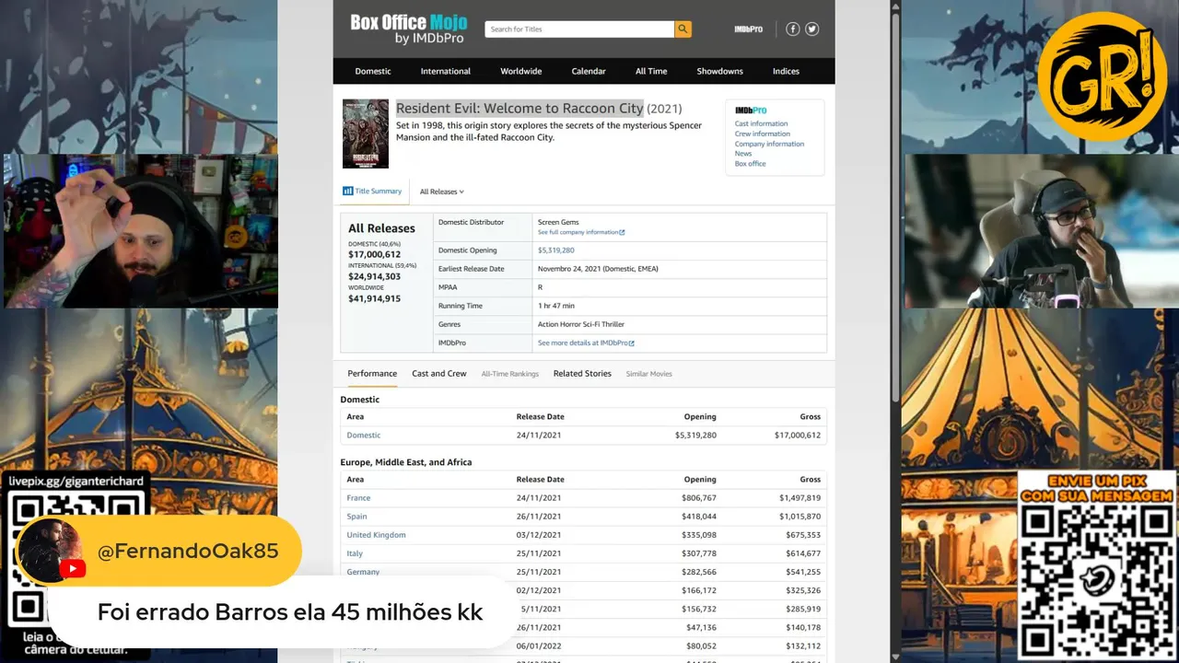Open the Germany area link
Screen dimensions: 1179x663
(x=363, y=572)
